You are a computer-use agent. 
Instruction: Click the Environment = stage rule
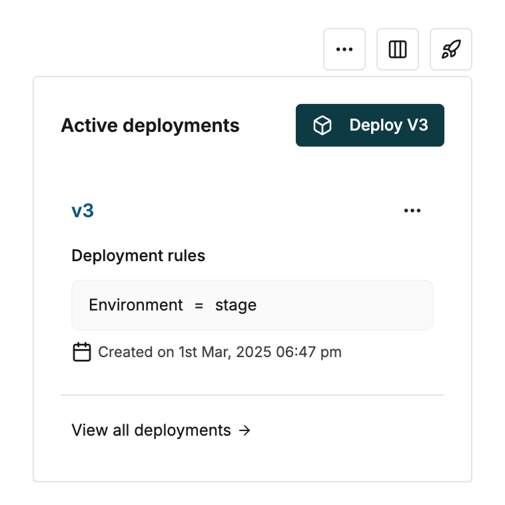[252, 305]
